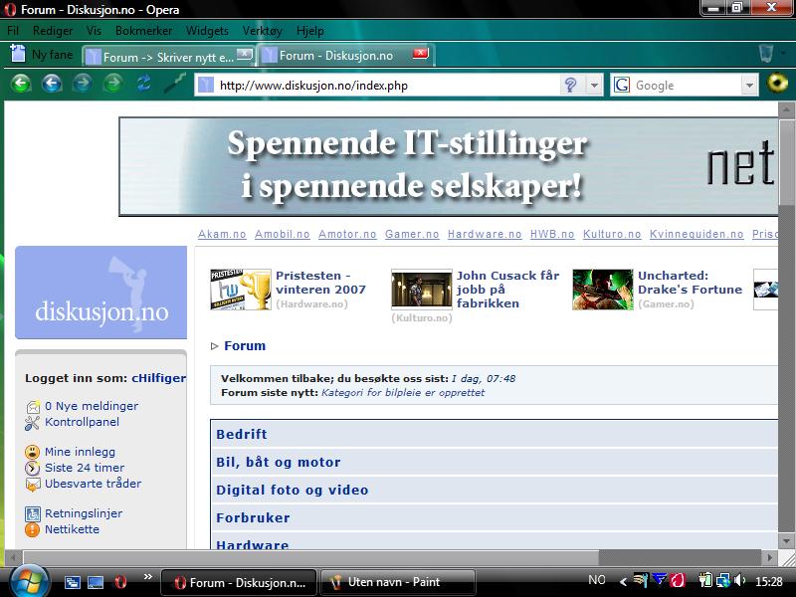Open the Widgets menu
The width and height of the screenshot is (796, 597).
[207, 31]
